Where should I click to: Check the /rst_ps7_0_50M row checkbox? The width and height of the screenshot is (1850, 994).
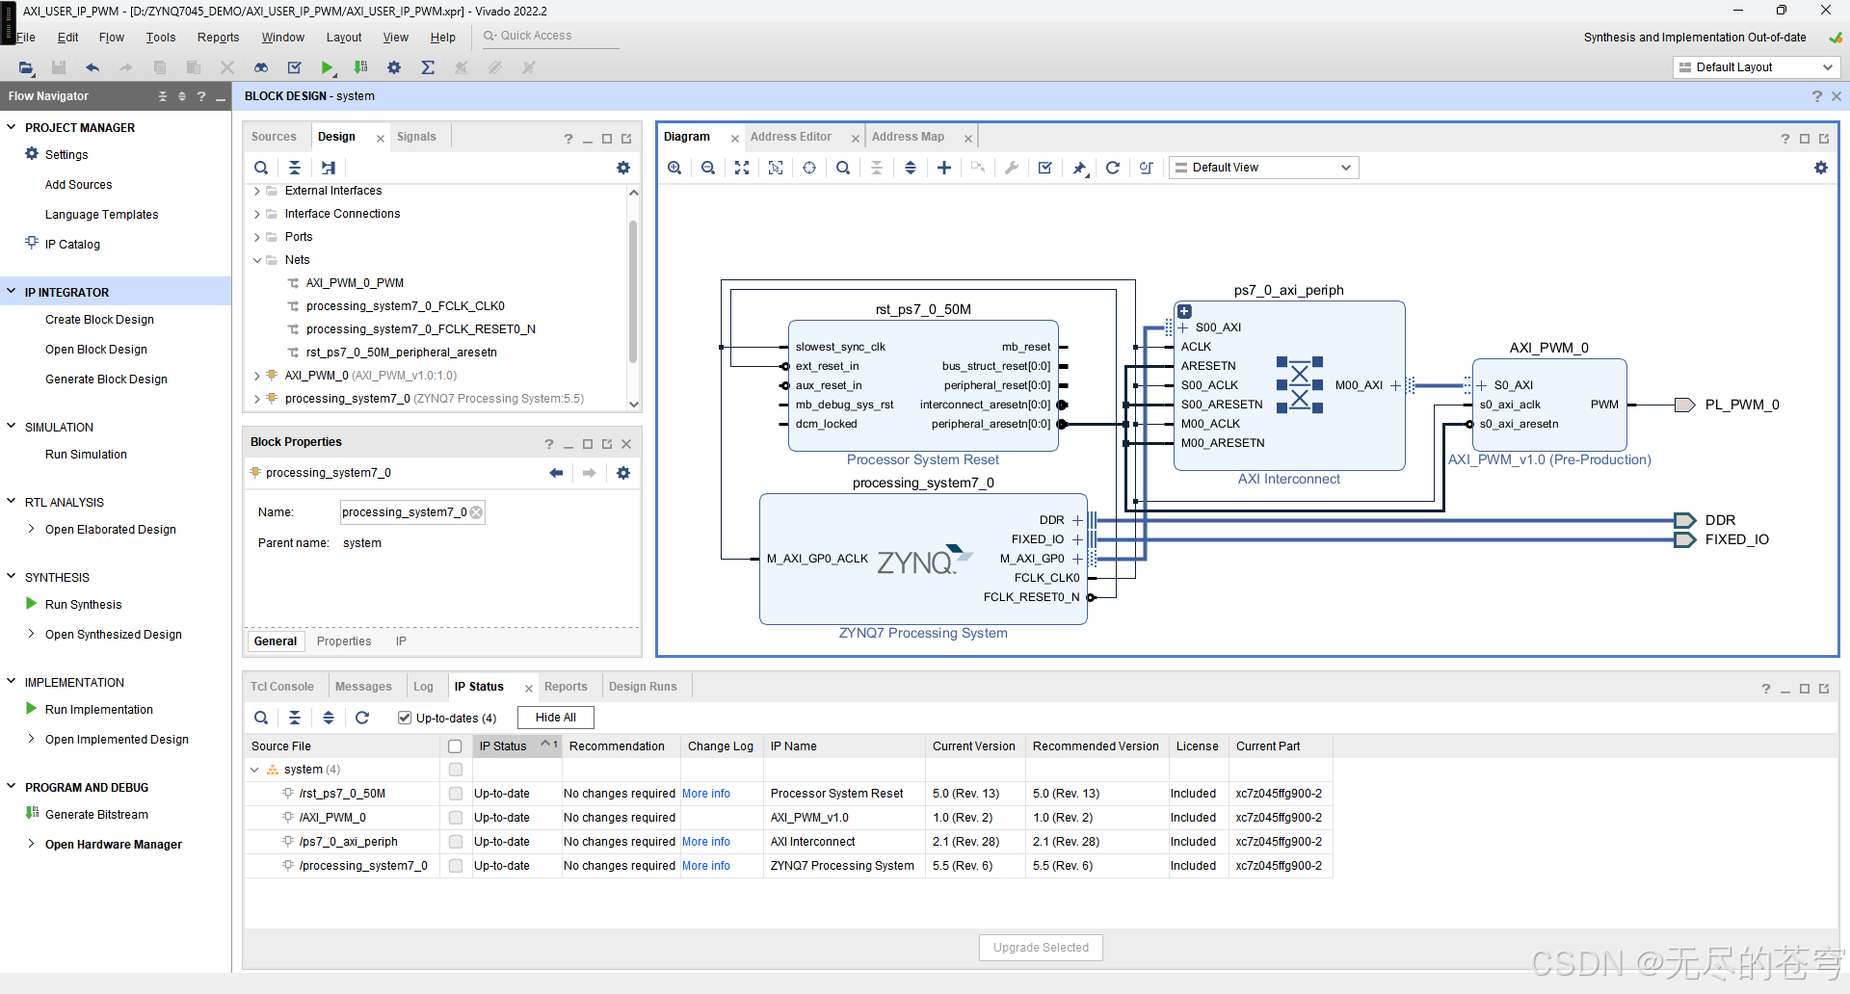[x=455, y=794]
